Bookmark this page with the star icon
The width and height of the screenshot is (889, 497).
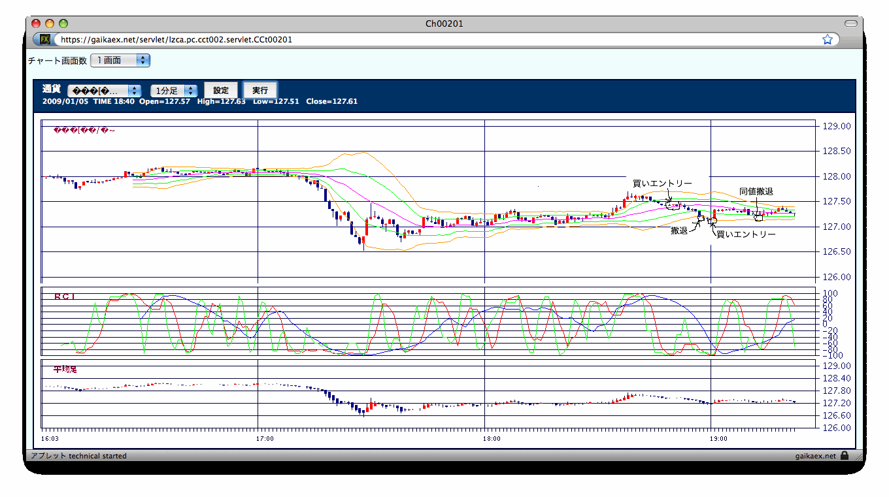tap(828, 39)
